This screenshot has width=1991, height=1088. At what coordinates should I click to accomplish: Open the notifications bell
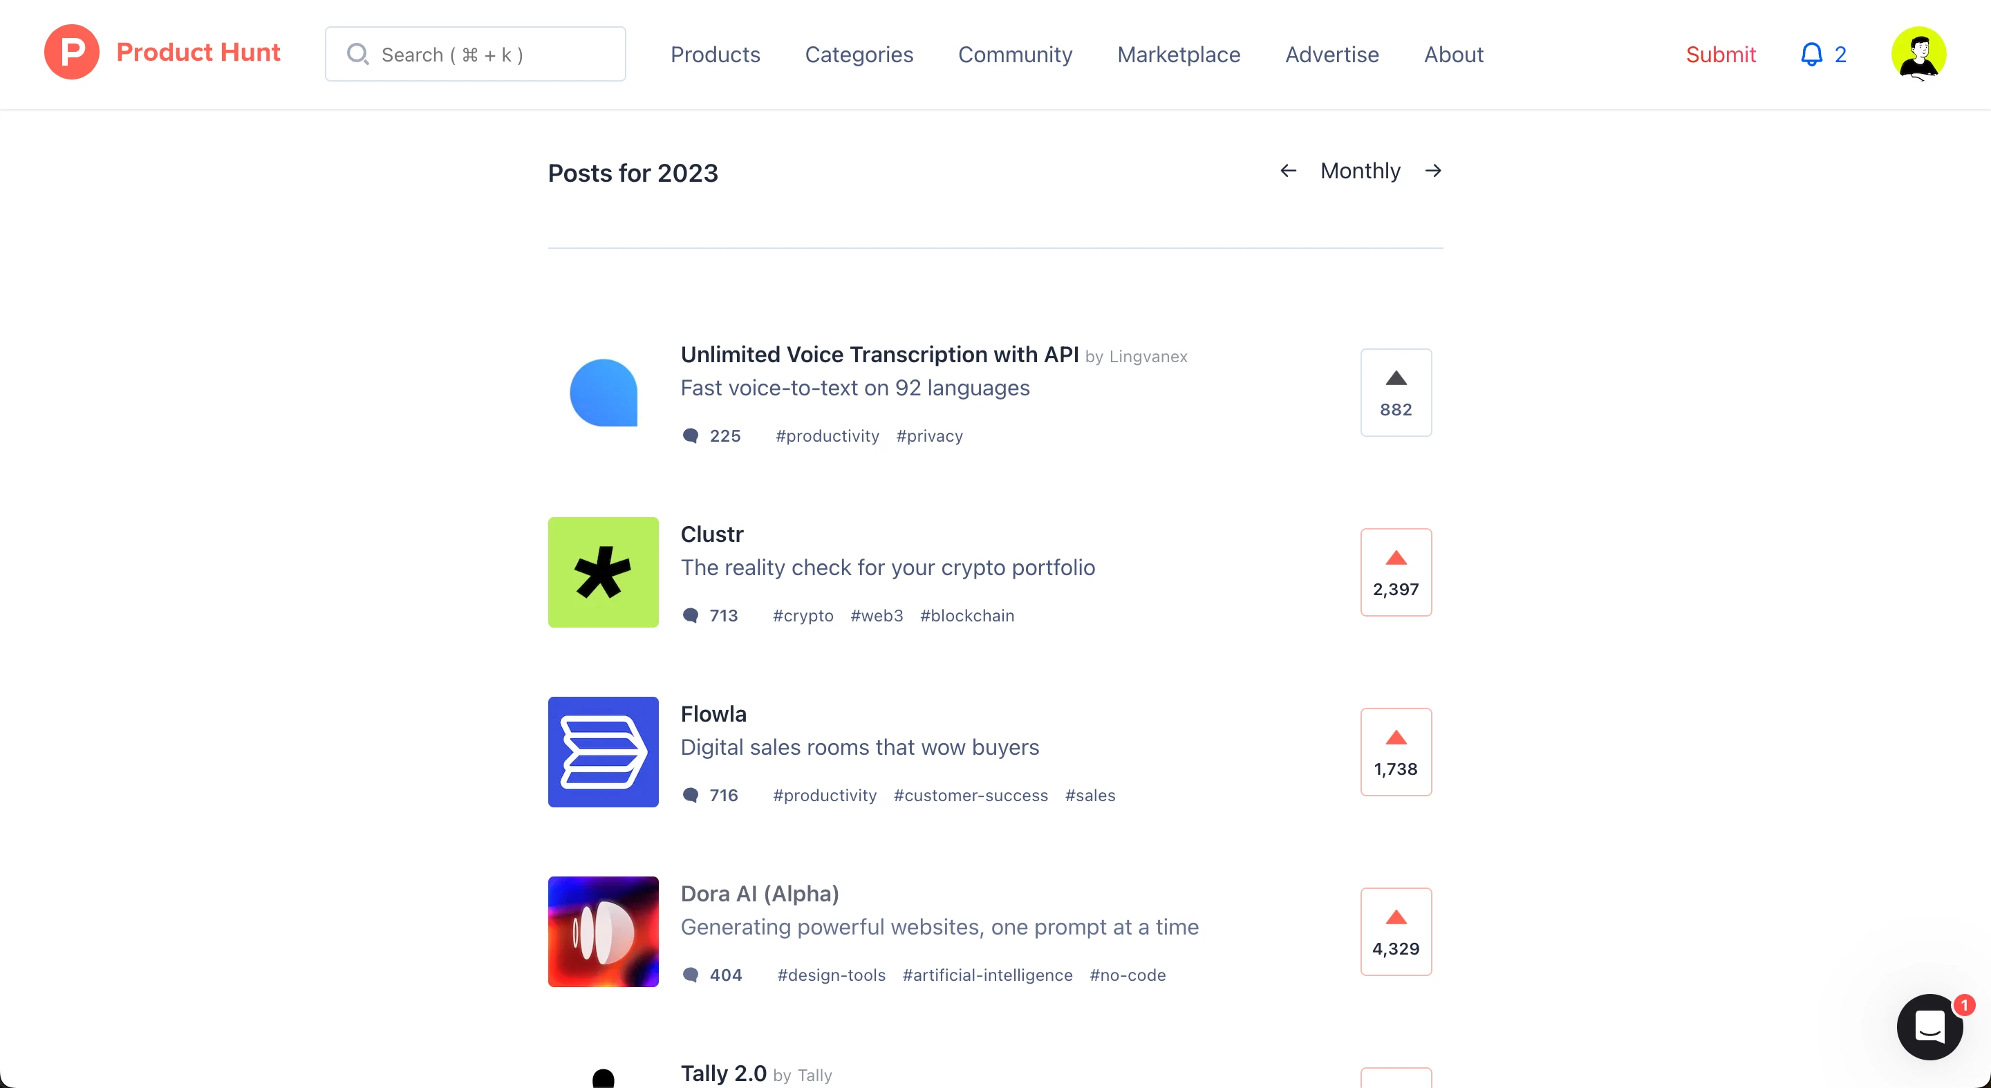coord(1811,54)
